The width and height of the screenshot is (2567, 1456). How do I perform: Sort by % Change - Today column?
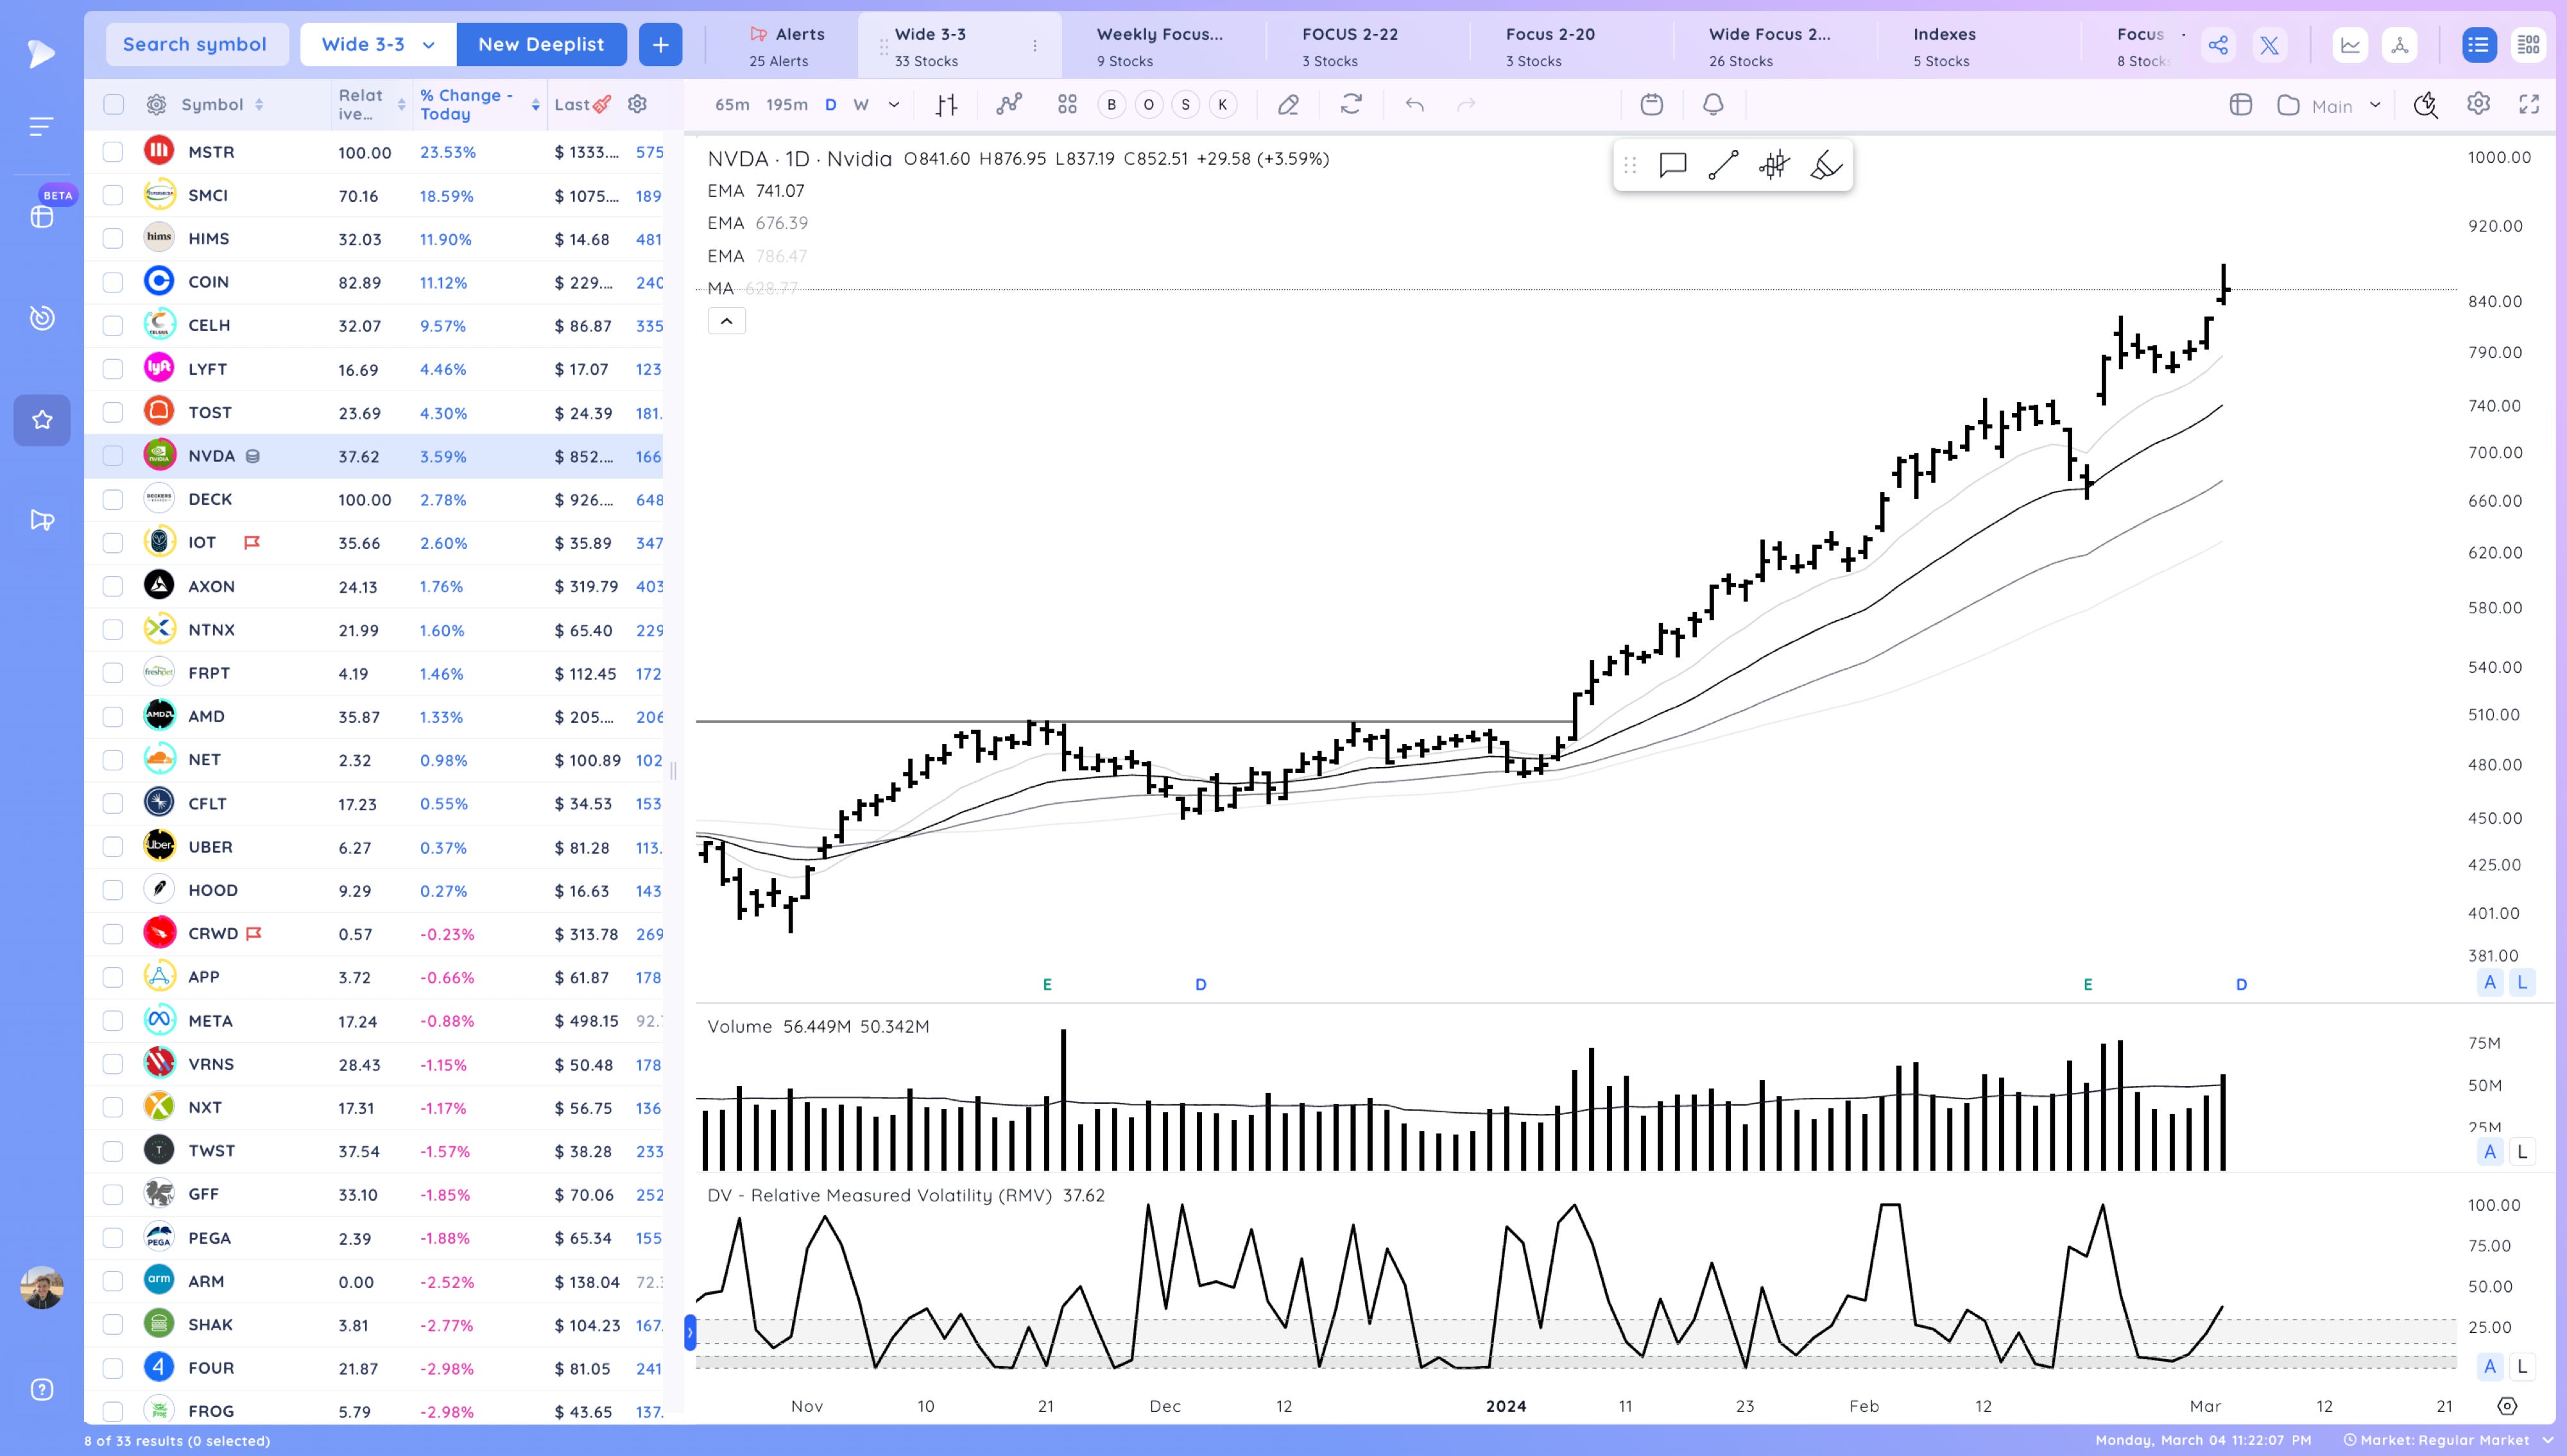pyautogui.click(x=479, y=104)
